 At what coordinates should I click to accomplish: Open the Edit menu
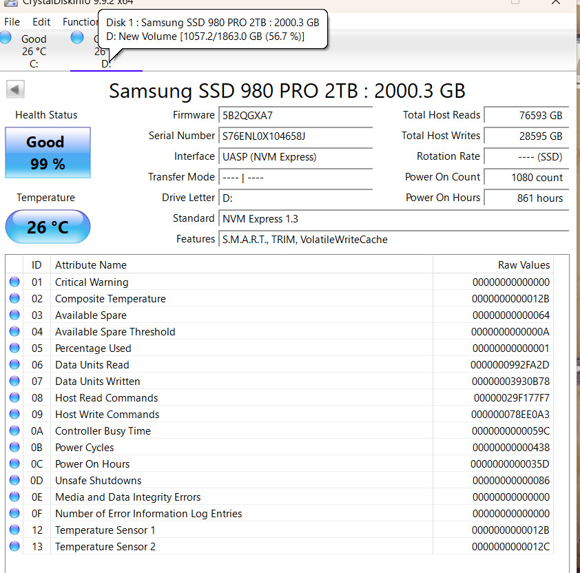pos(41,22)
